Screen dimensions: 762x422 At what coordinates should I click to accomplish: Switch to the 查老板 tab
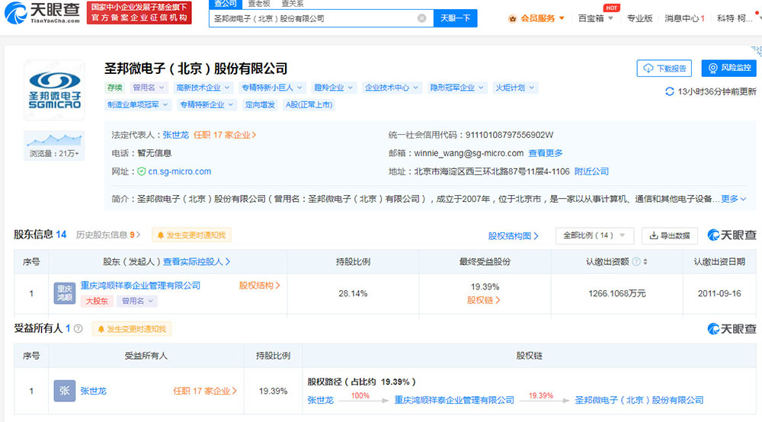click(258, 3)
